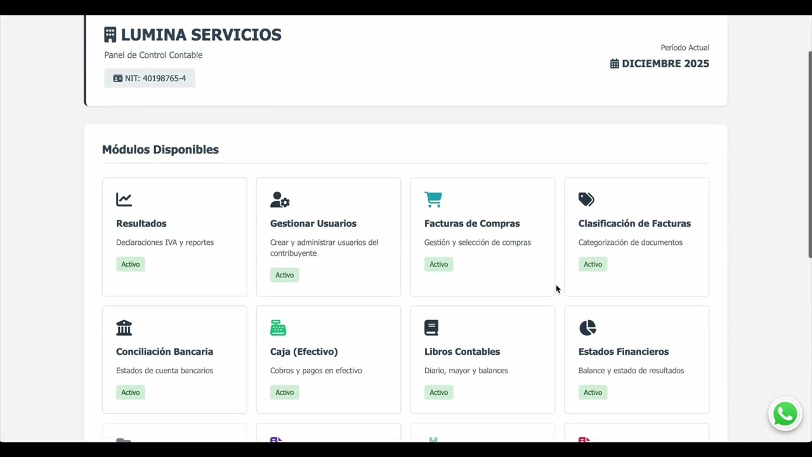The height and width of the screenshot is (457, 812).
Task: Click the 'Módulos Disponibles' section heading
Action: point(160,150)
